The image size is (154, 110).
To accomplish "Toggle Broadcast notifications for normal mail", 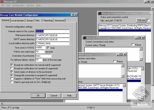I will pos(12,65).
